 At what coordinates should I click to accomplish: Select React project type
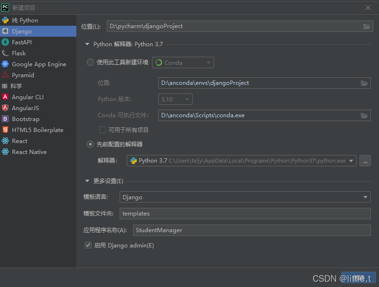pos(38,141)
